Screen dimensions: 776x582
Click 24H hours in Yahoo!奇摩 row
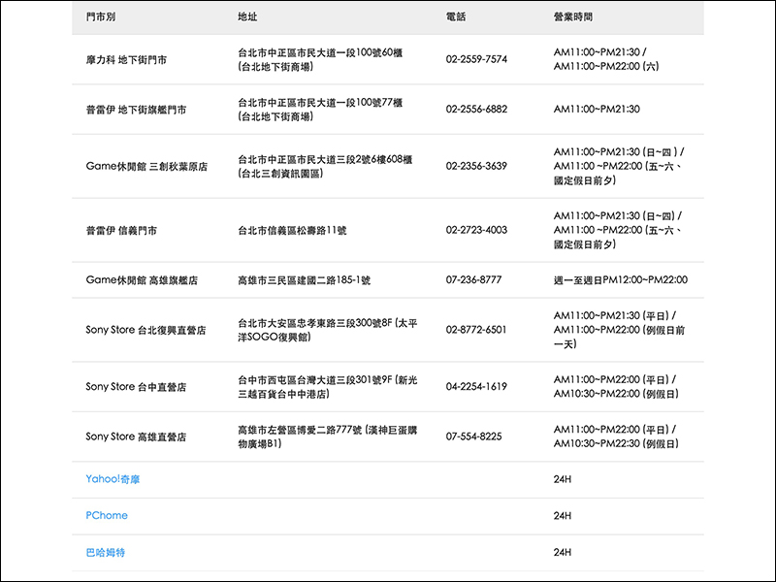563,479
